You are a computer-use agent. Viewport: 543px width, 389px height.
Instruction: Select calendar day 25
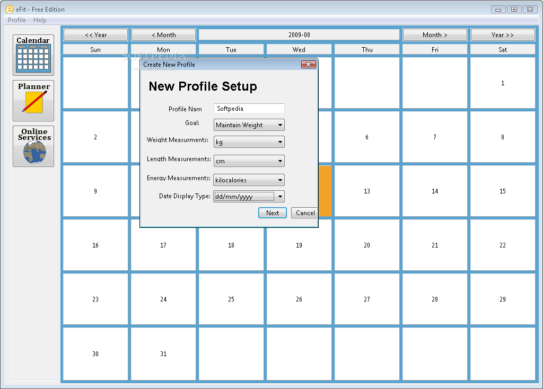[x=231, y=299]
